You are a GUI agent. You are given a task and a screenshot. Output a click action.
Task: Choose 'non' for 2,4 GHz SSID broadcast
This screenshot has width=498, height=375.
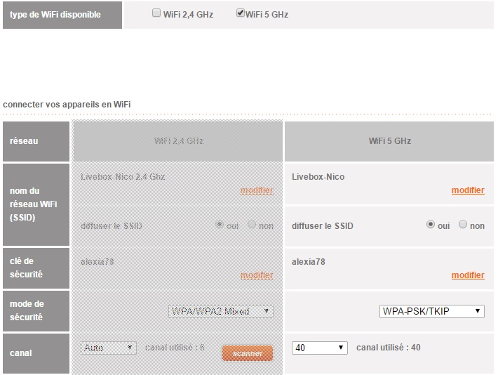252,225
